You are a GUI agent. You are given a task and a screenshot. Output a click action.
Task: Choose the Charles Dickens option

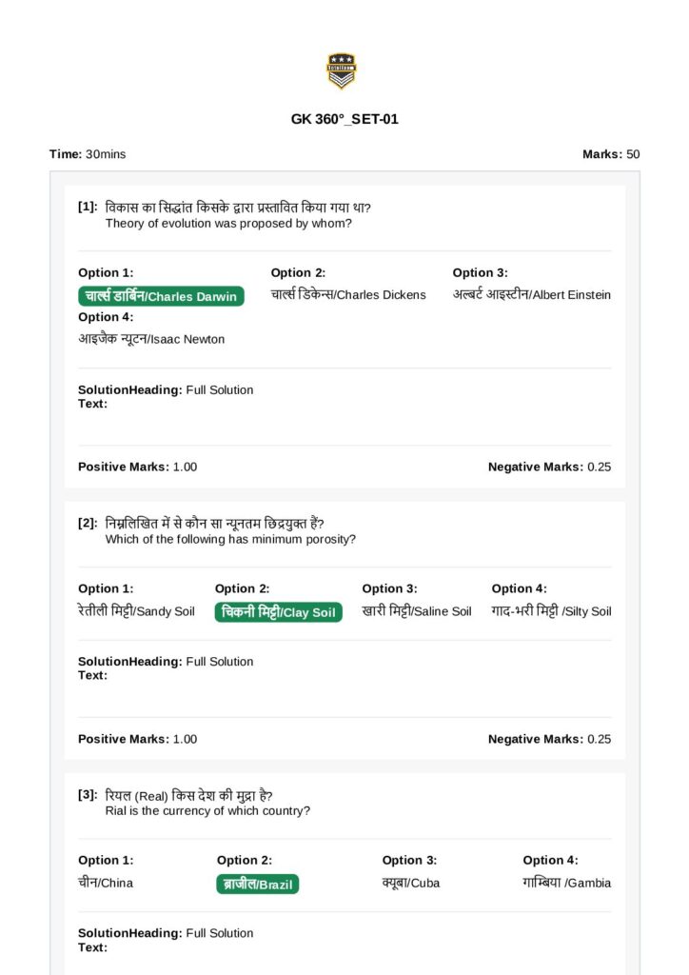point(348,295)
